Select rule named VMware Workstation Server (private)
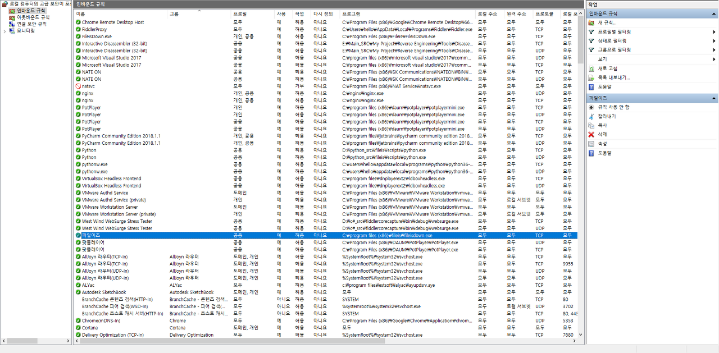The image size is (719, 353). 119,214
